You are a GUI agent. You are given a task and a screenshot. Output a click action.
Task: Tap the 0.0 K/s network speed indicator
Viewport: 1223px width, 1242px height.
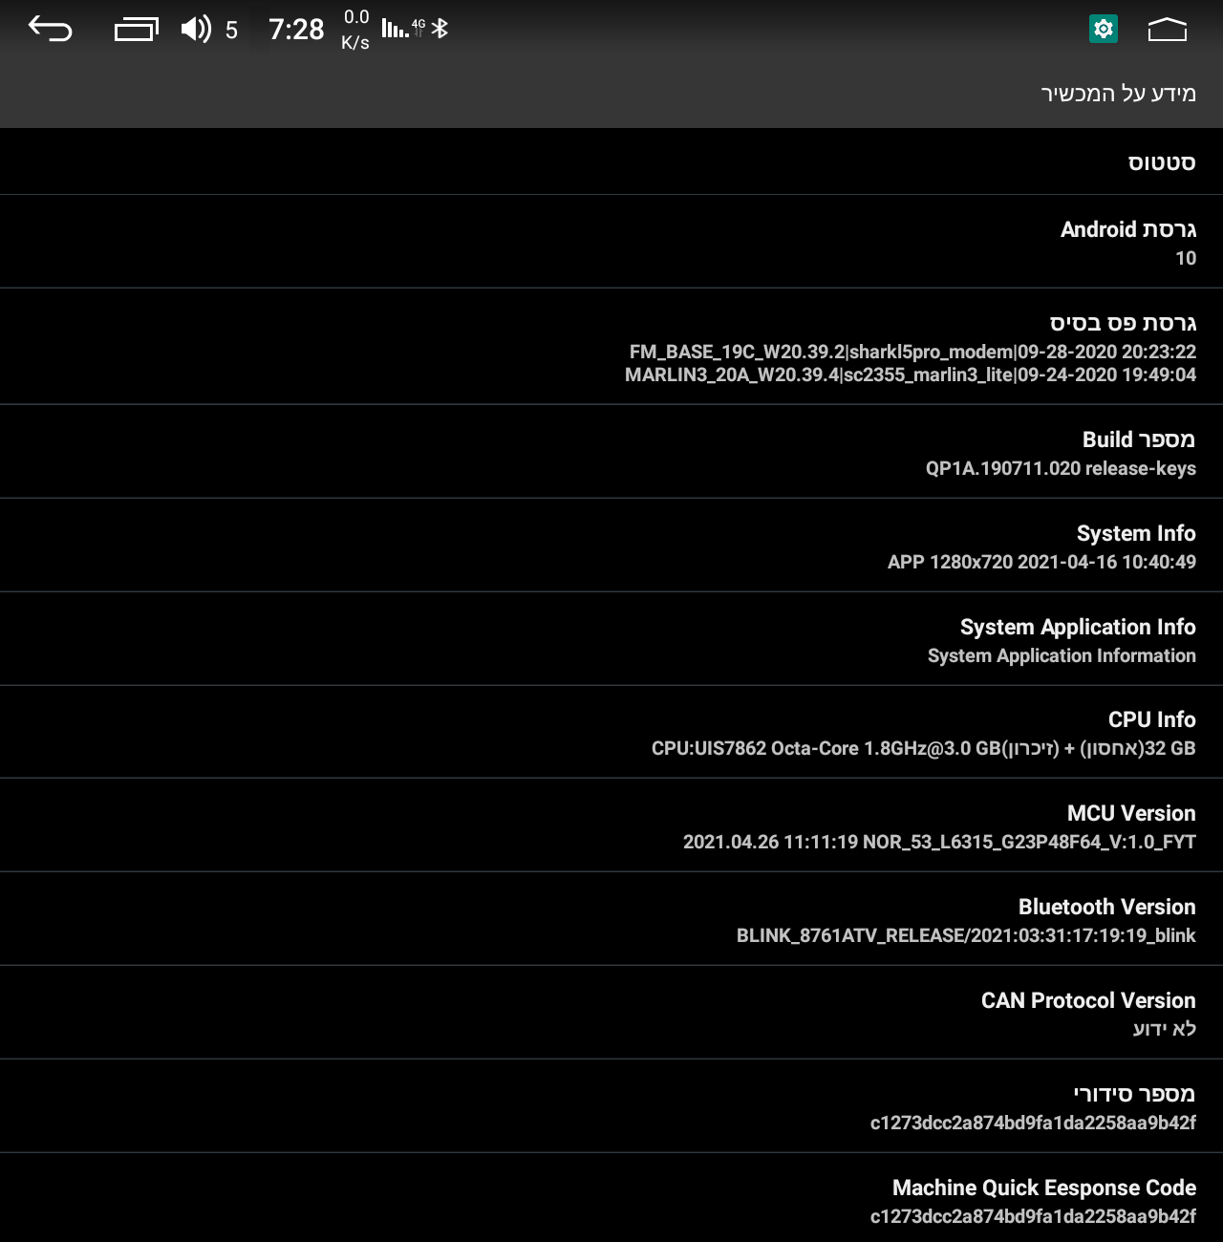pyautogui.click(x=355, y=30)
